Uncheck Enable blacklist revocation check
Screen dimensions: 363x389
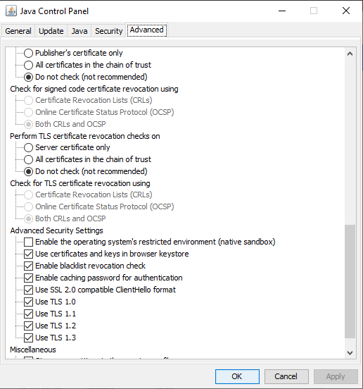28,266
